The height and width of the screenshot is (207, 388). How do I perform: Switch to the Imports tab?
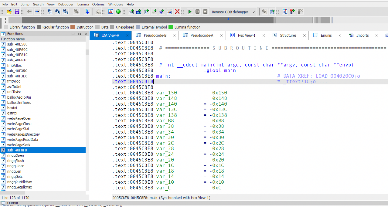362,35
